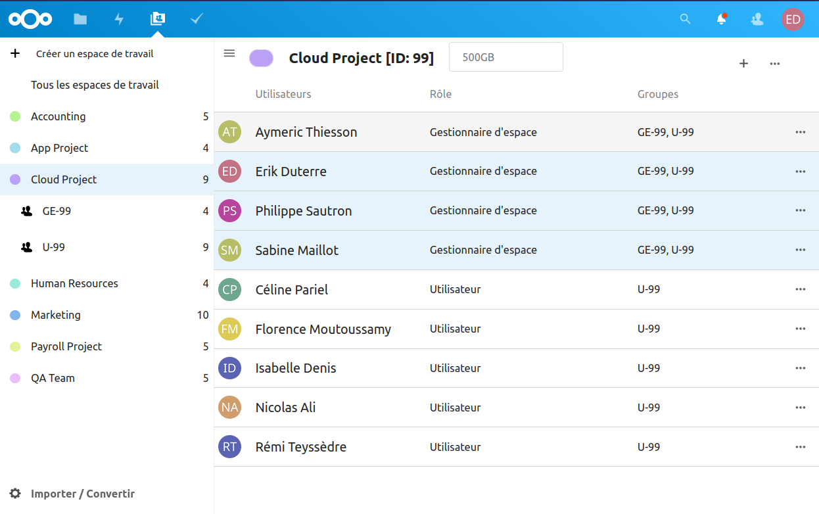Screen dimensions: 819x514
Task: Open actions menu for Erik Duterre
Action: (800, 172)
